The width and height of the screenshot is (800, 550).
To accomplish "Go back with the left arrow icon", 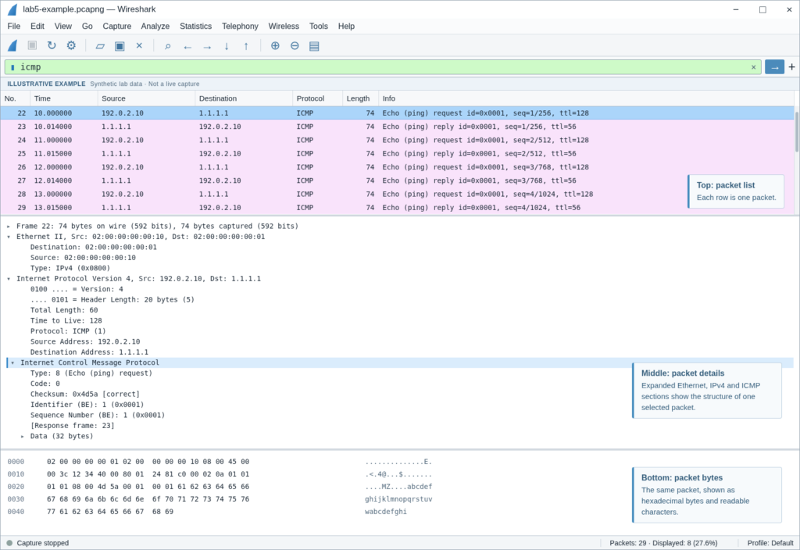I will [x=187, y=46].
